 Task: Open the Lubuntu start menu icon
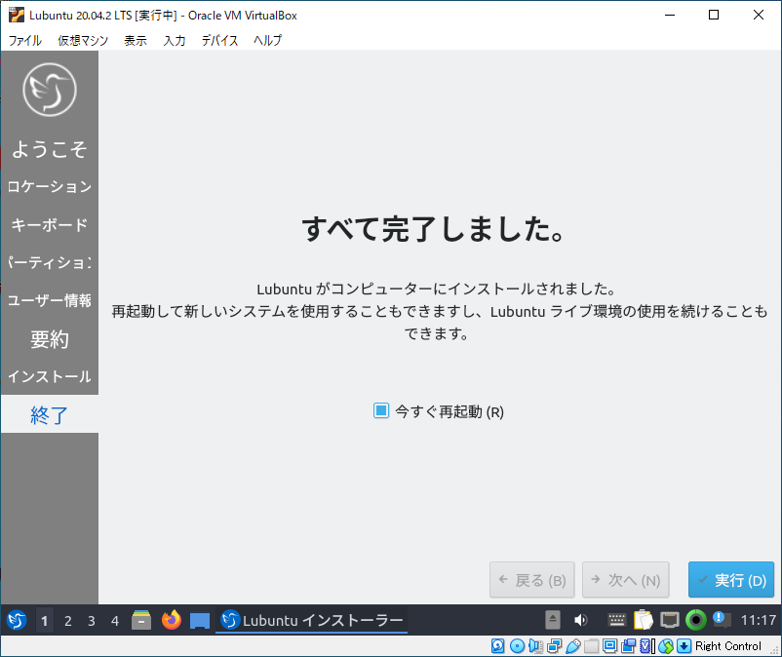(17, 620)
